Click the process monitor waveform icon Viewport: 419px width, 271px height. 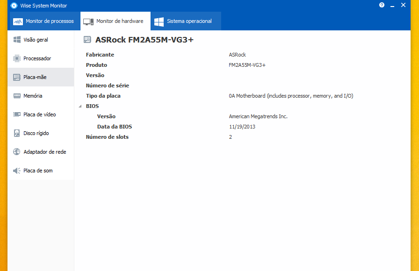point(18,21)
